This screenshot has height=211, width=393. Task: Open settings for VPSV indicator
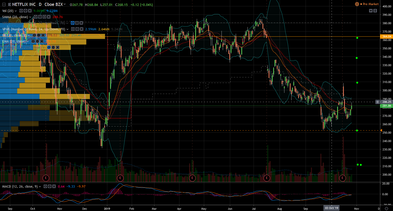[77, 23]
